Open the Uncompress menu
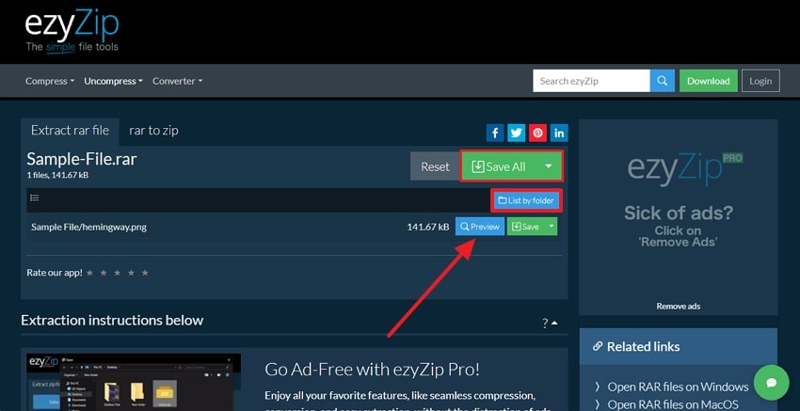 click(113, 81)
